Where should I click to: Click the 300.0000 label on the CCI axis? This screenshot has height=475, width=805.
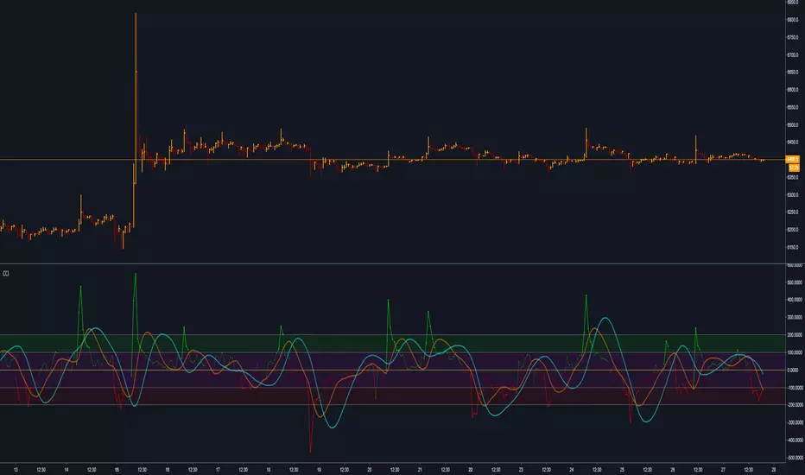(795, 317)
